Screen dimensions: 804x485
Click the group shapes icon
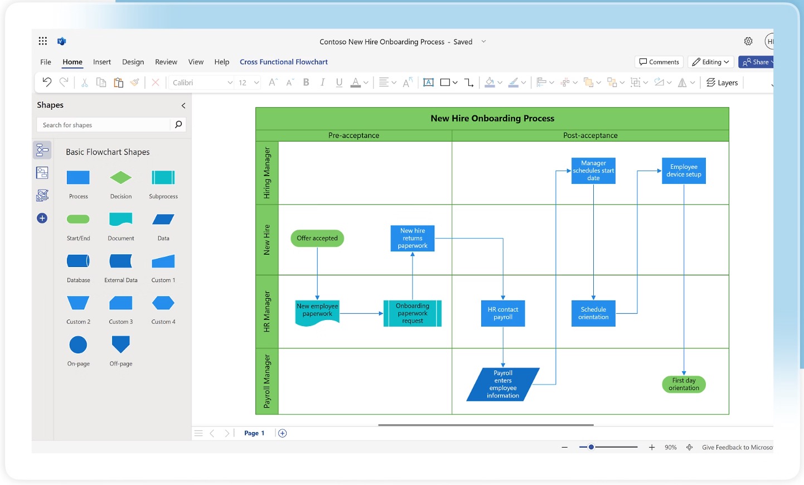click(x=635, y=83)
